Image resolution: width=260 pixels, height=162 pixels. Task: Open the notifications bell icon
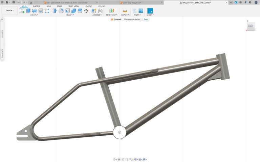point(245,2)
